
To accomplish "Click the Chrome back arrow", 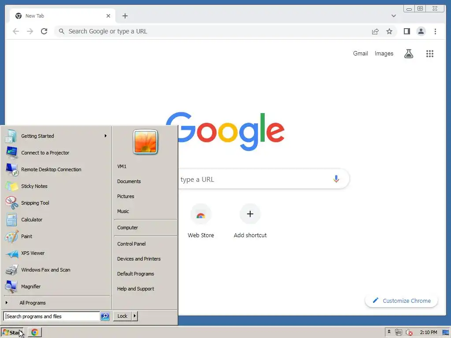I will (16, 31).
